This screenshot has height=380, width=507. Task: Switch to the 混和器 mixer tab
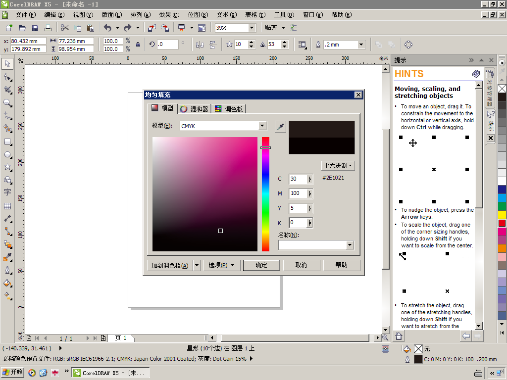click(194, 109)
